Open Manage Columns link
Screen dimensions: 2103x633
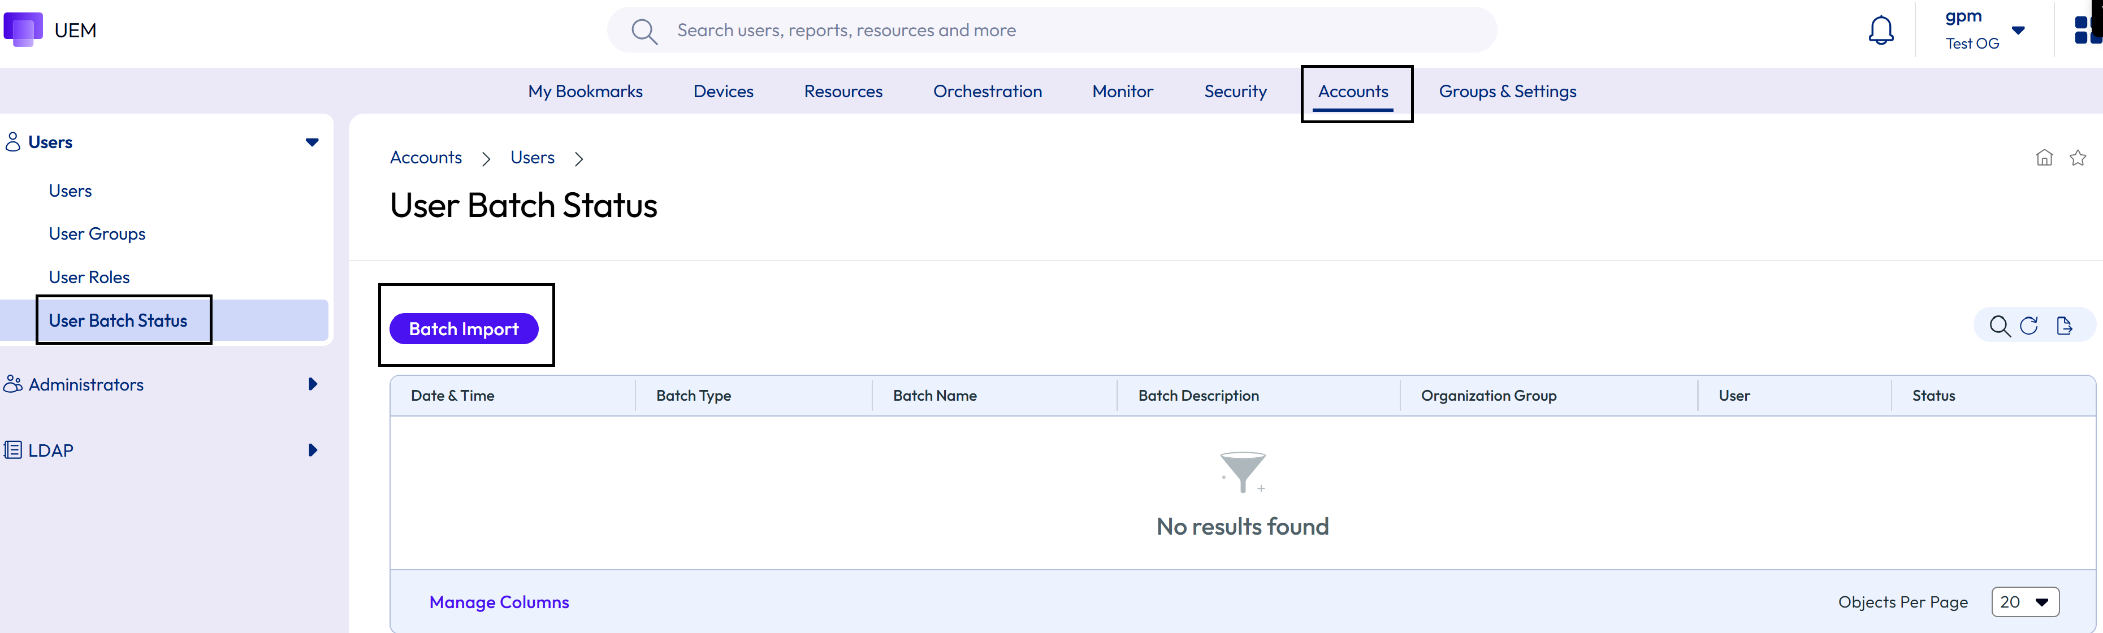click(499, 602)
